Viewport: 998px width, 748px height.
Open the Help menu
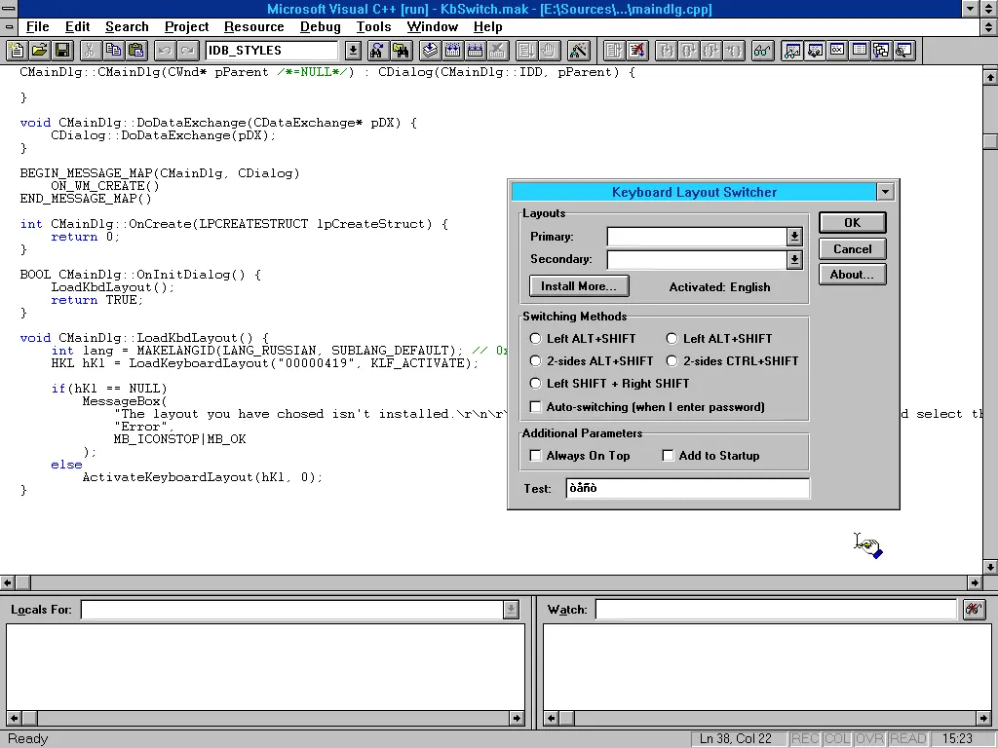click(x=487, y=26)
